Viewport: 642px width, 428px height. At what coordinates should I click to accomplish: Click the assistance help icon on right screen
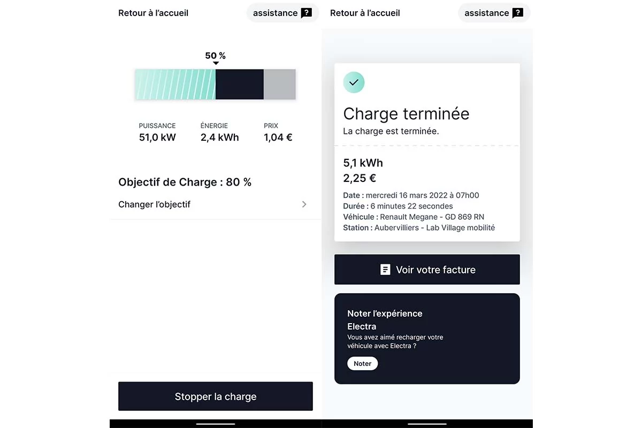(517, 13)
